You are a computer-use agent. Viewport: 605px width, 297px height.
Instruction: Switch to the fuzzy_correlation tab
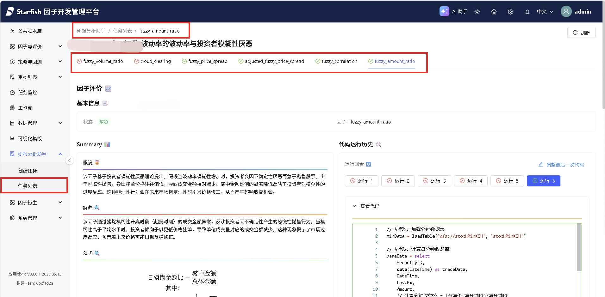(336, 61)
